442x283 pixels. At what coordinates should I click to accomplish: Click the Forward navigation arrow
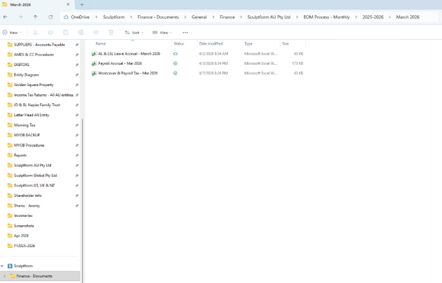tap(20, 17)
